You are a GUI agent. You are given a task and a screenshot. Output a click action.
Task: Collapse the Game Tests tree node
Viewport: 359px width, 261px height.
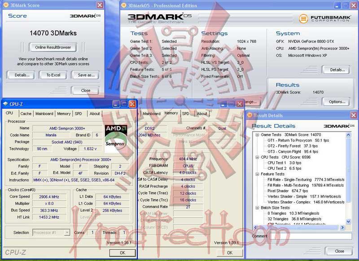point(257,135)
